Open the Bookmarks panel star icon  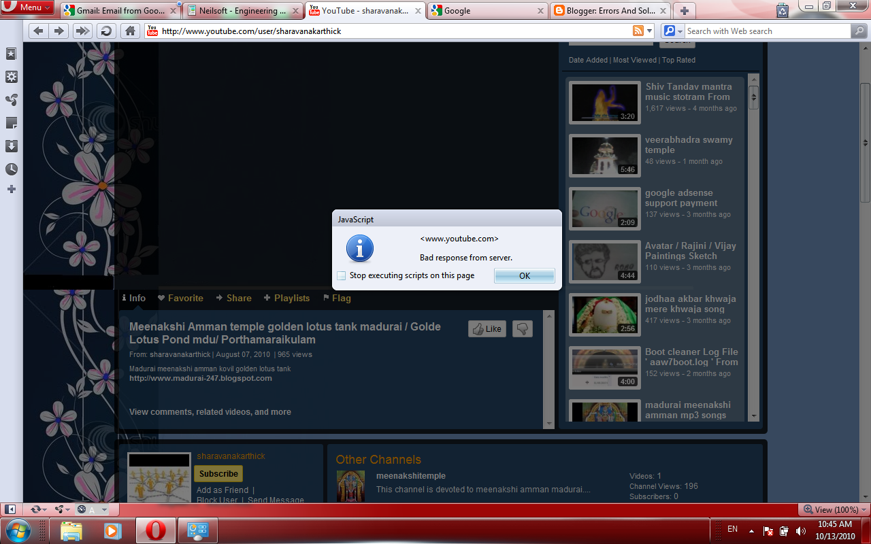point(12,54)
